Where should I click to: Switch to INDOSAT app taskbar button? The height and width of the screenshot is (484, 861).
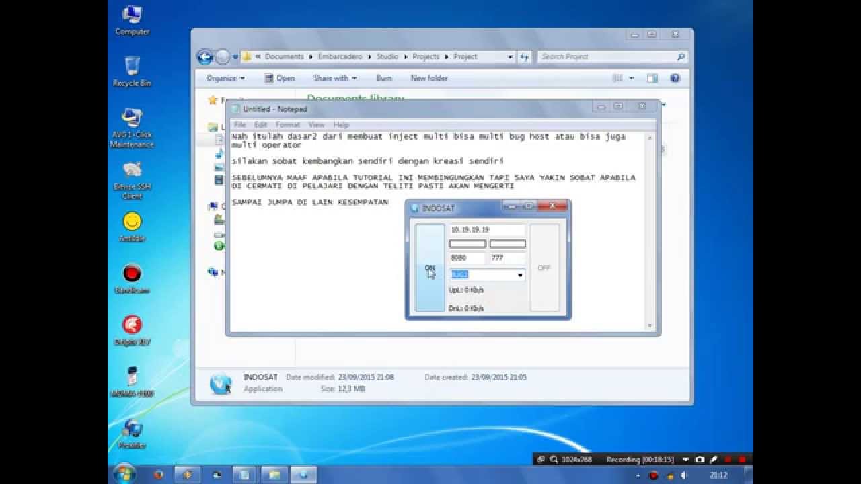[x=303, y=475]
